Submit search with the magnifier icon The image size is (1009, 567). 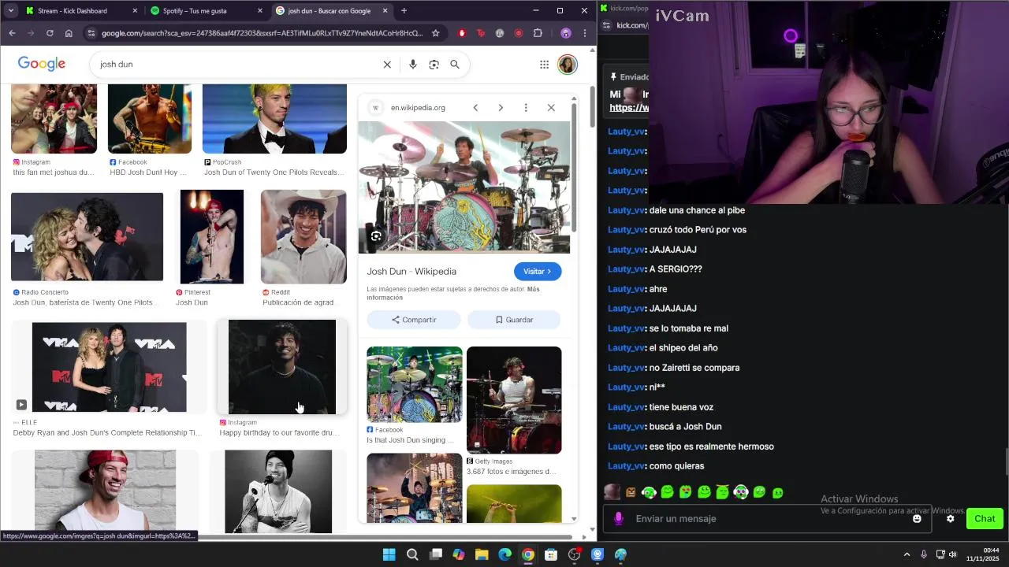pos(455,65)
